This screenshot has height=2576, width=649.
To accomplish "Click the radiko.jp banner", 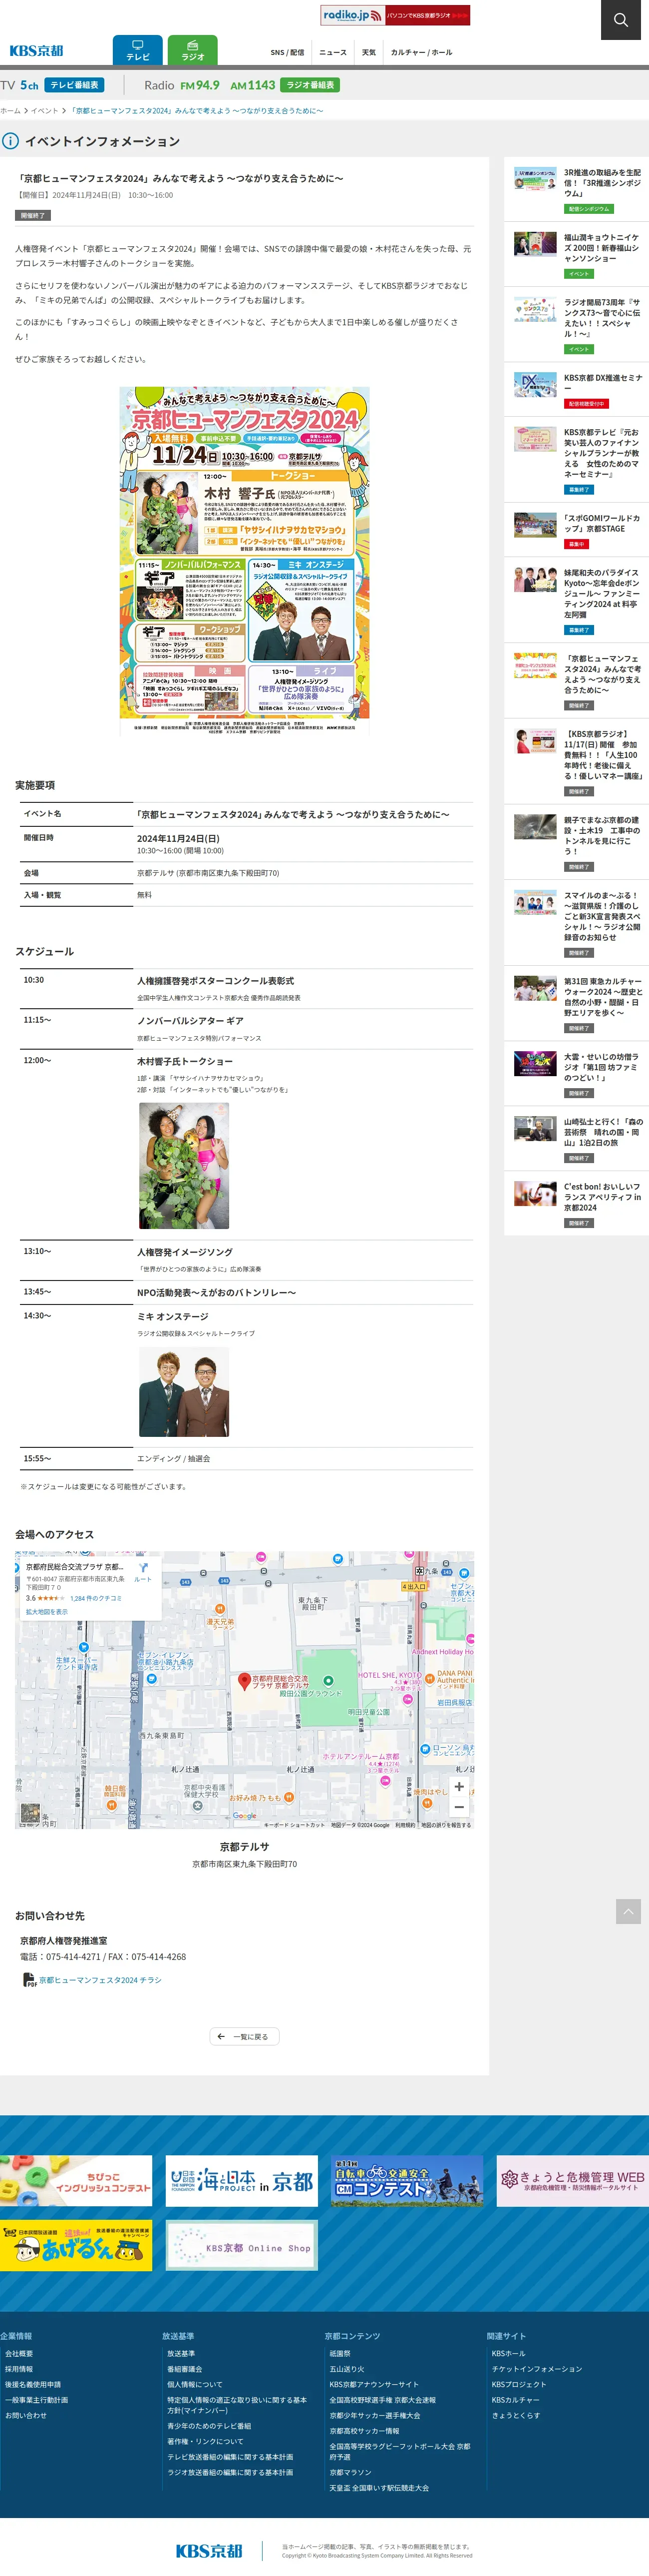I will (395, 15).
